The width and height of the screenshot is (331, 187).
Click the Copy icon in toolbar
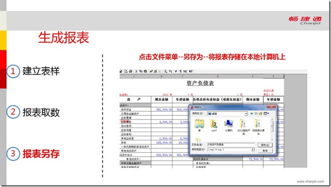coord(141,72)
